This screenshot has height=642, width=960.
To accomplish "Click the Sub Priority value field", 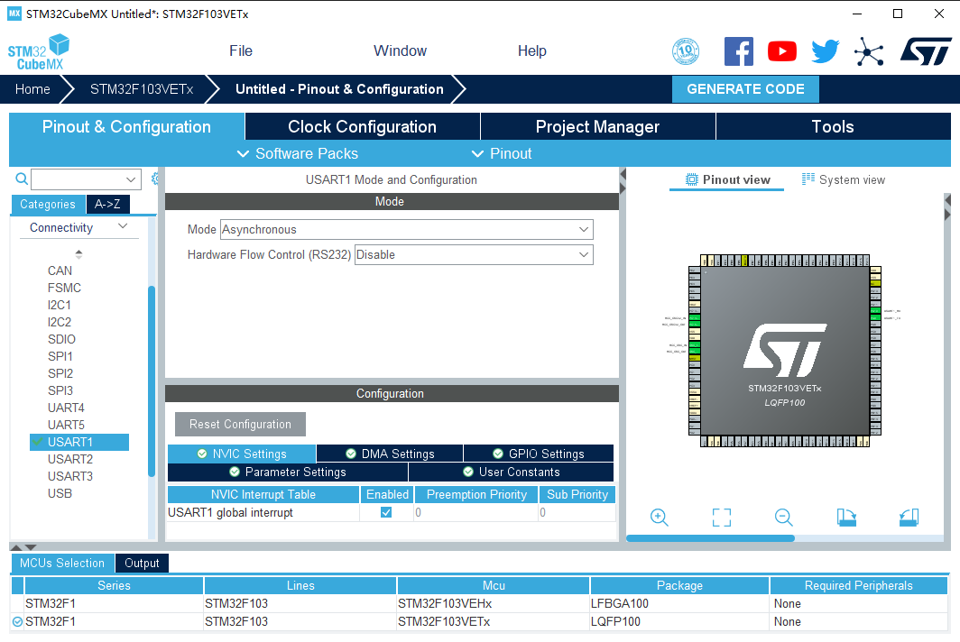I will pos(577,512).
